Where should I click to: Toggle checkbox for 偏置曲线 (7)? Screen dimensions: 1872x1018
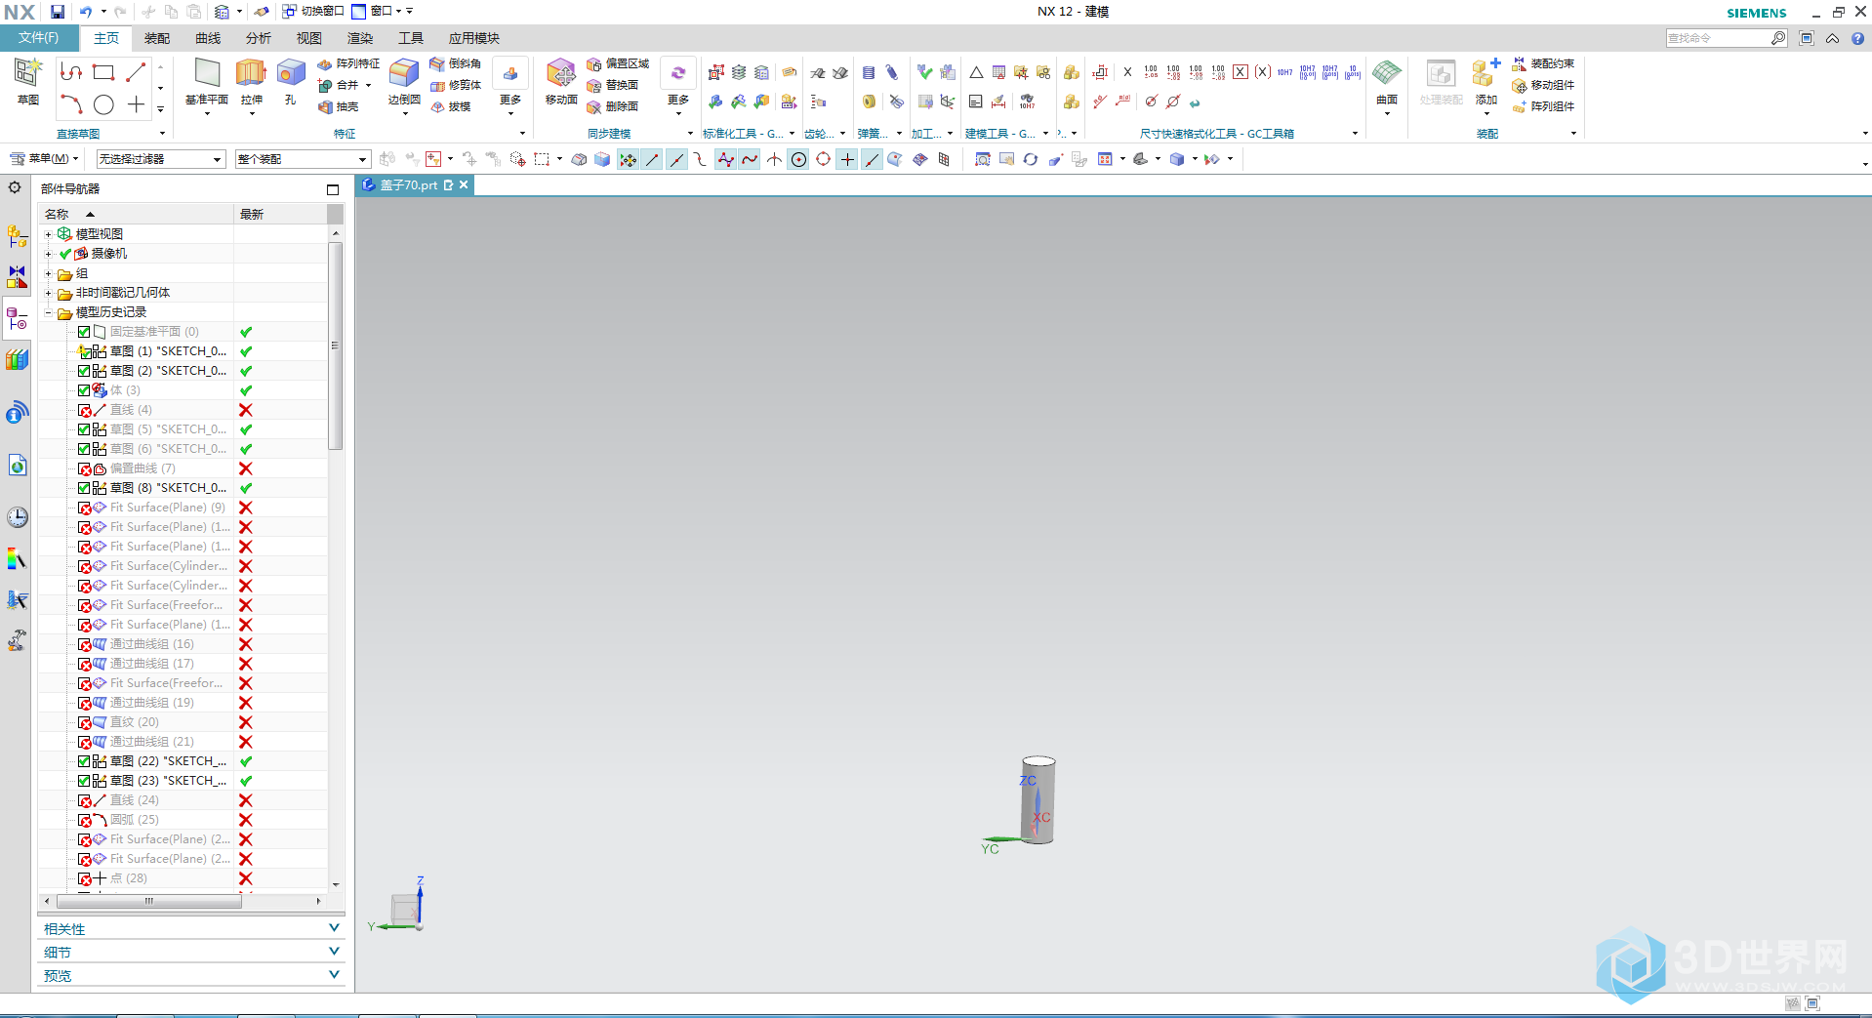(84, 468)
